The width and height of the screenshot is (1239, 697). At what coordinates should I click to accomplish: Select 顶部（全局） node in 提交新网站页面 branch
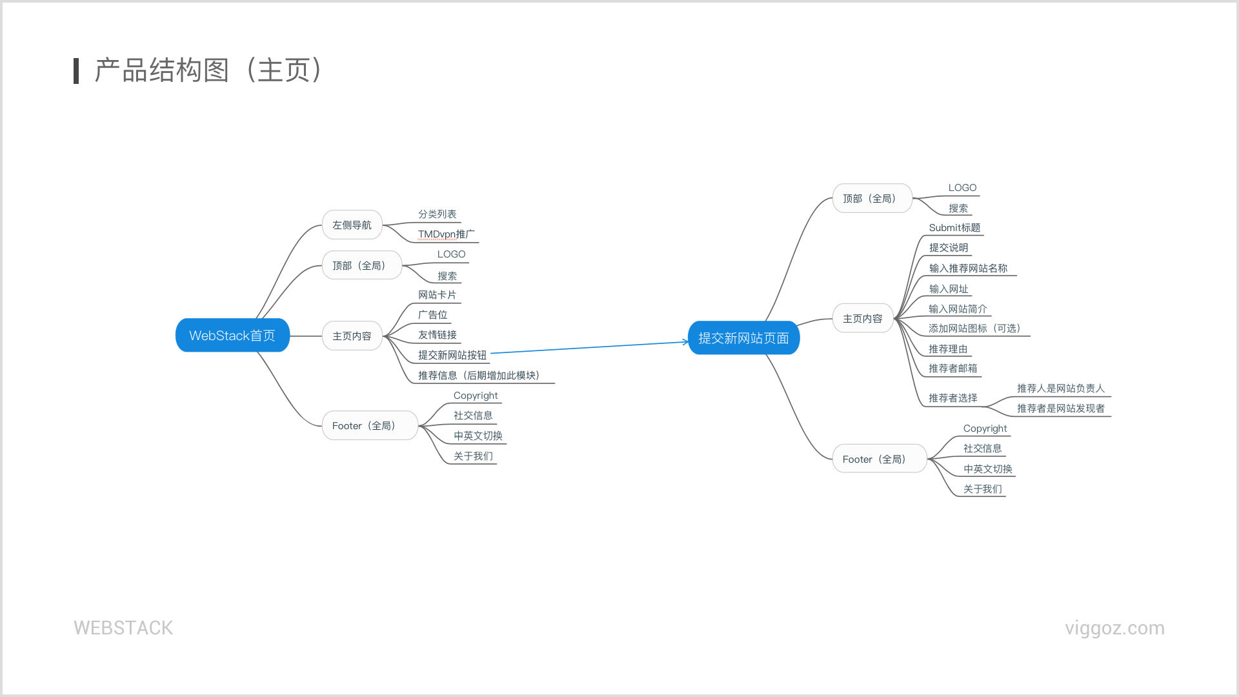tap(872, 199)
